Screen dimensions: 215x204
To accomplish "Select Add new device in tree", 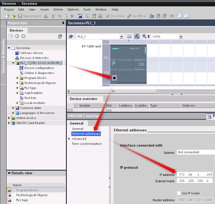I will [31, 53].
